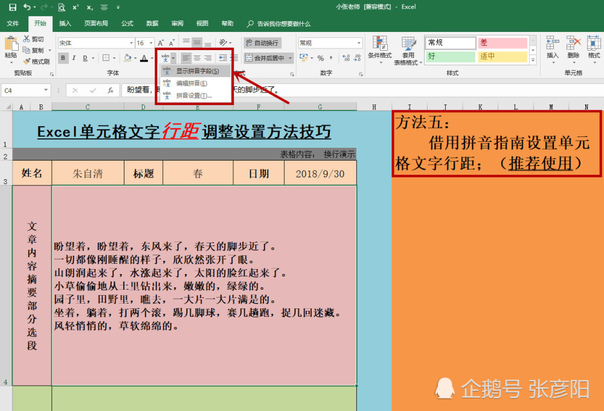The height and width of the screenshot is (411, 604).
Task: Select Phonetic Settings (拼音设置) menu item
Action: 195,95
